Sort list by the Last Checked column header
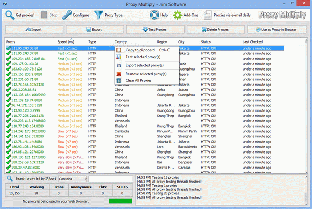 (x=253, y=42)
